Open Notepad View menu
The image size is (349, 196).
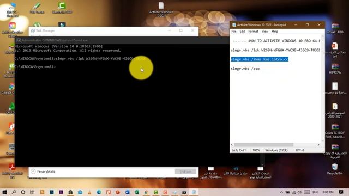(264, 32)
